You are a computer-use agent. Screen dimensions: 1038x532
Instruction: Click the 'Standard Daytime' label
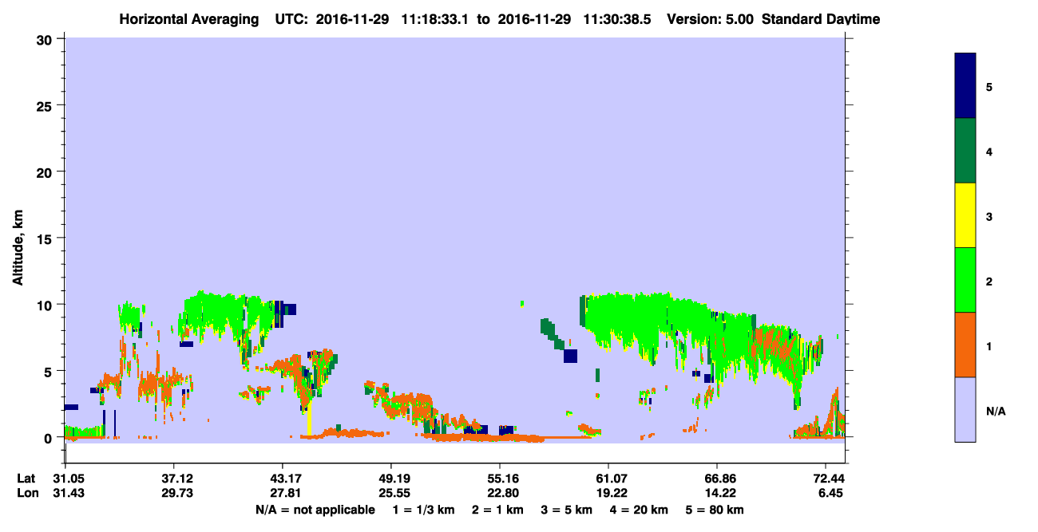[821, 19]
